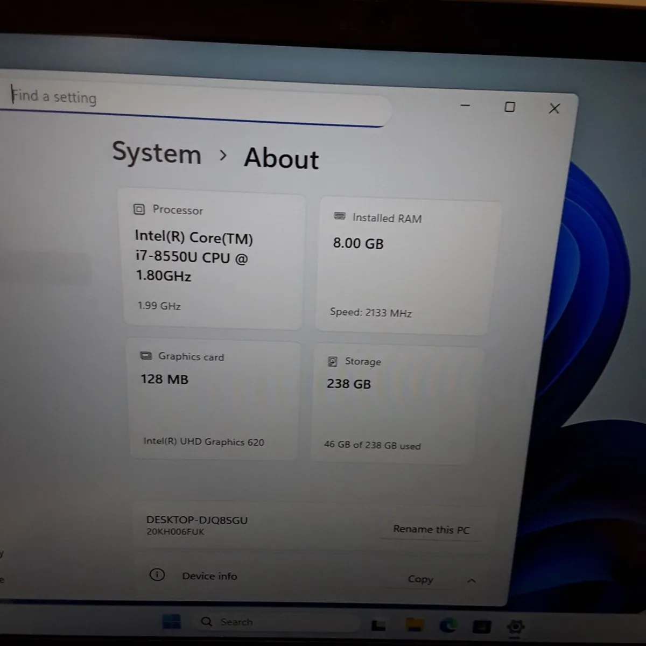Image resolution: width=646 pixels, height=646 pixels.
Task: Open the Processor info card
Action: pos(213,259)
